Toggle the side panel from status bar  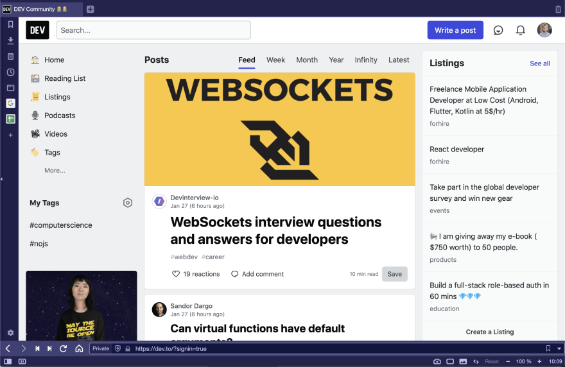[x=8, y=361]
